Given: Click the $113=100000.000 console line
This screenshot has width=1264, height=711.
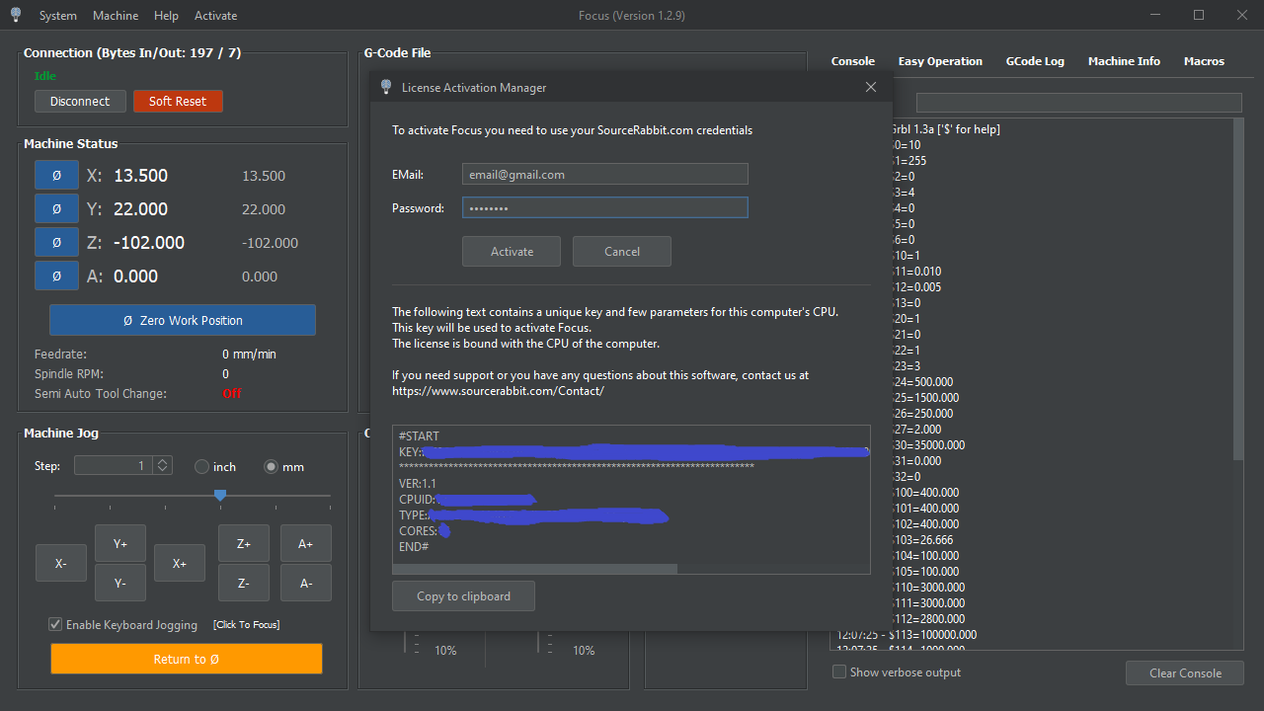Looking at the screenshot, I should [x=907, y=635].
